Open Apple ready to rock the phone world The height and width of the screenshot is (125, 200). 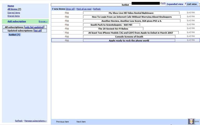pyautogui.click(x=129, y=41)
